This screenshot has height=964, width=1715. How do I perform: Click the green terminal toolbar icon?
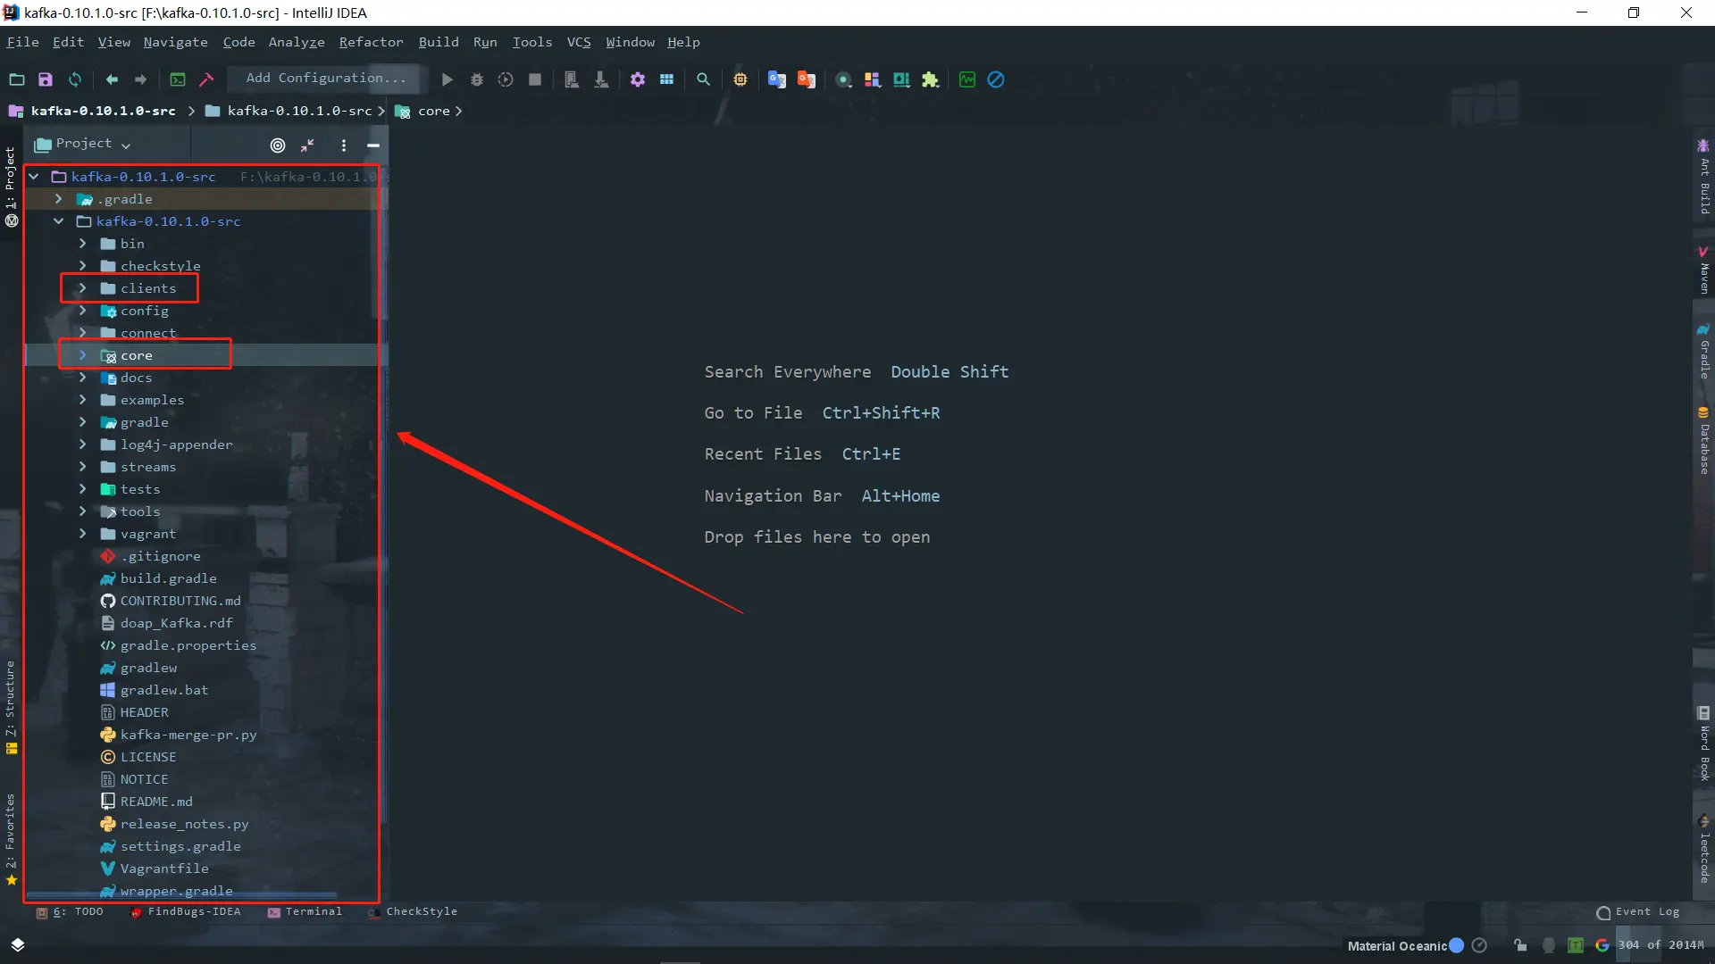click(178, 79)
